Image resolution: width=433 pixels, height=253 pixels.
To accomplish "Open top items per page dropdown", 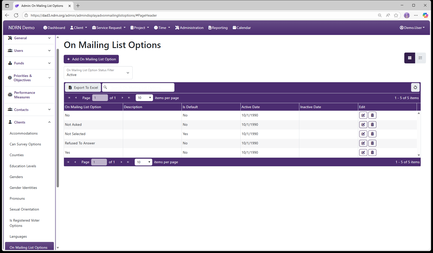I will (x=144, y=98).
